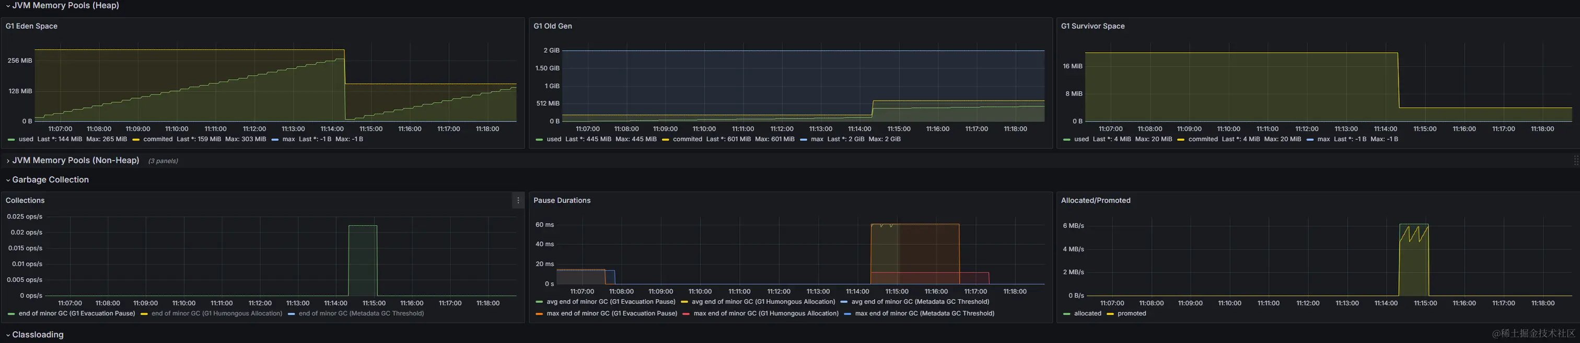This screenshot has width=1580, height=343.
Task: Click the '16 MiB' axis label in G1 Survivor Space
Action: [1073, 66]
